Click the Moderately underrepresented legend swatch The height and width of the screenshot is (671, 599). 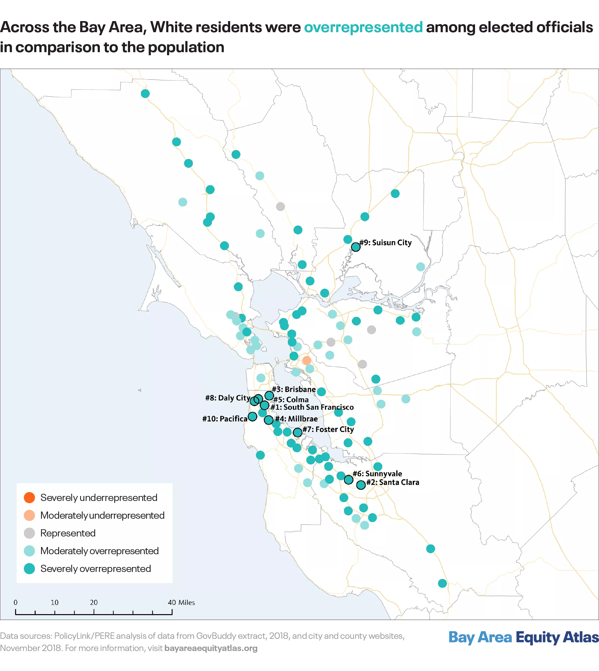(x=30, y=515)
